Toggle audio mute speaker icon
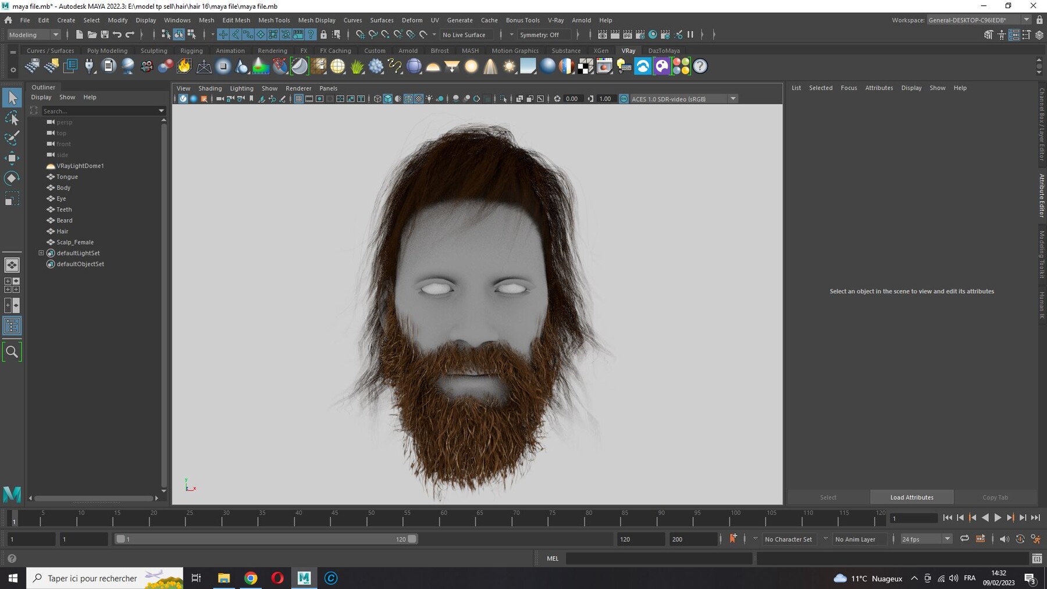 pos(1005,539)
